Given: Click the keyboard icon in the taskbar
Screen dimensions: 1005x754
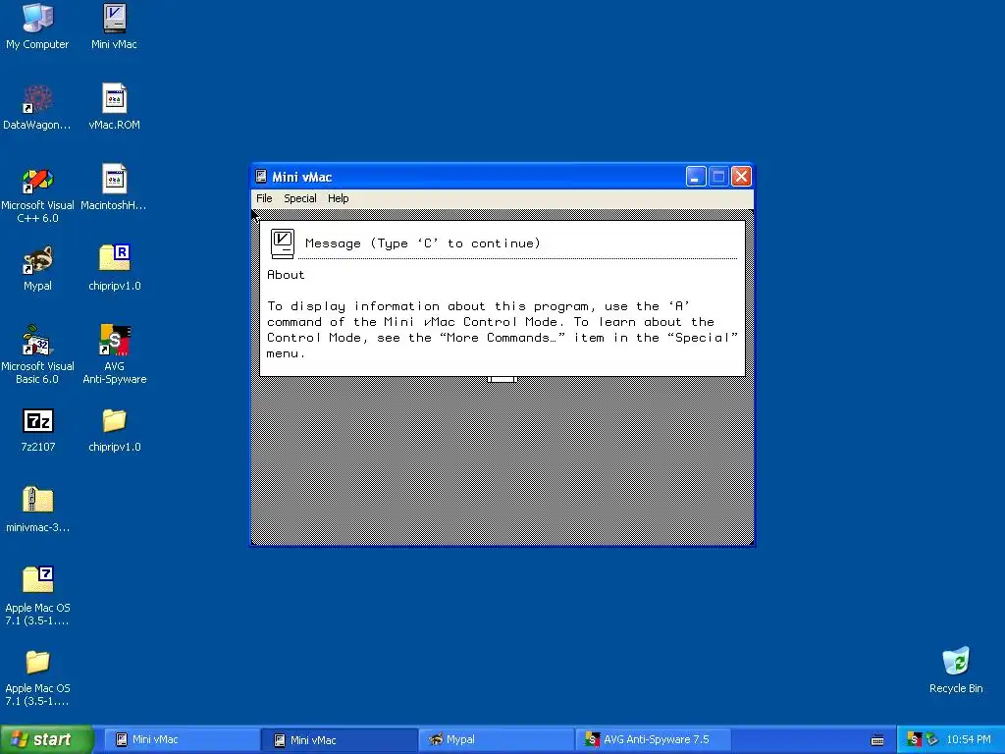Looking at the screenshot, I should [877, 740].
